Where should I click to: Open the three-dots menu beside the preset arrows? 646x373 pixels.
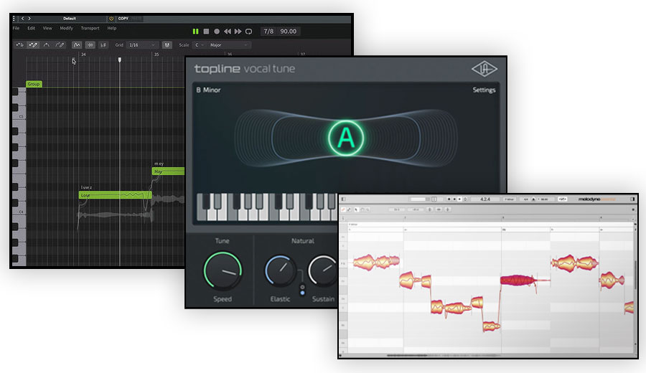pos(14,19)
